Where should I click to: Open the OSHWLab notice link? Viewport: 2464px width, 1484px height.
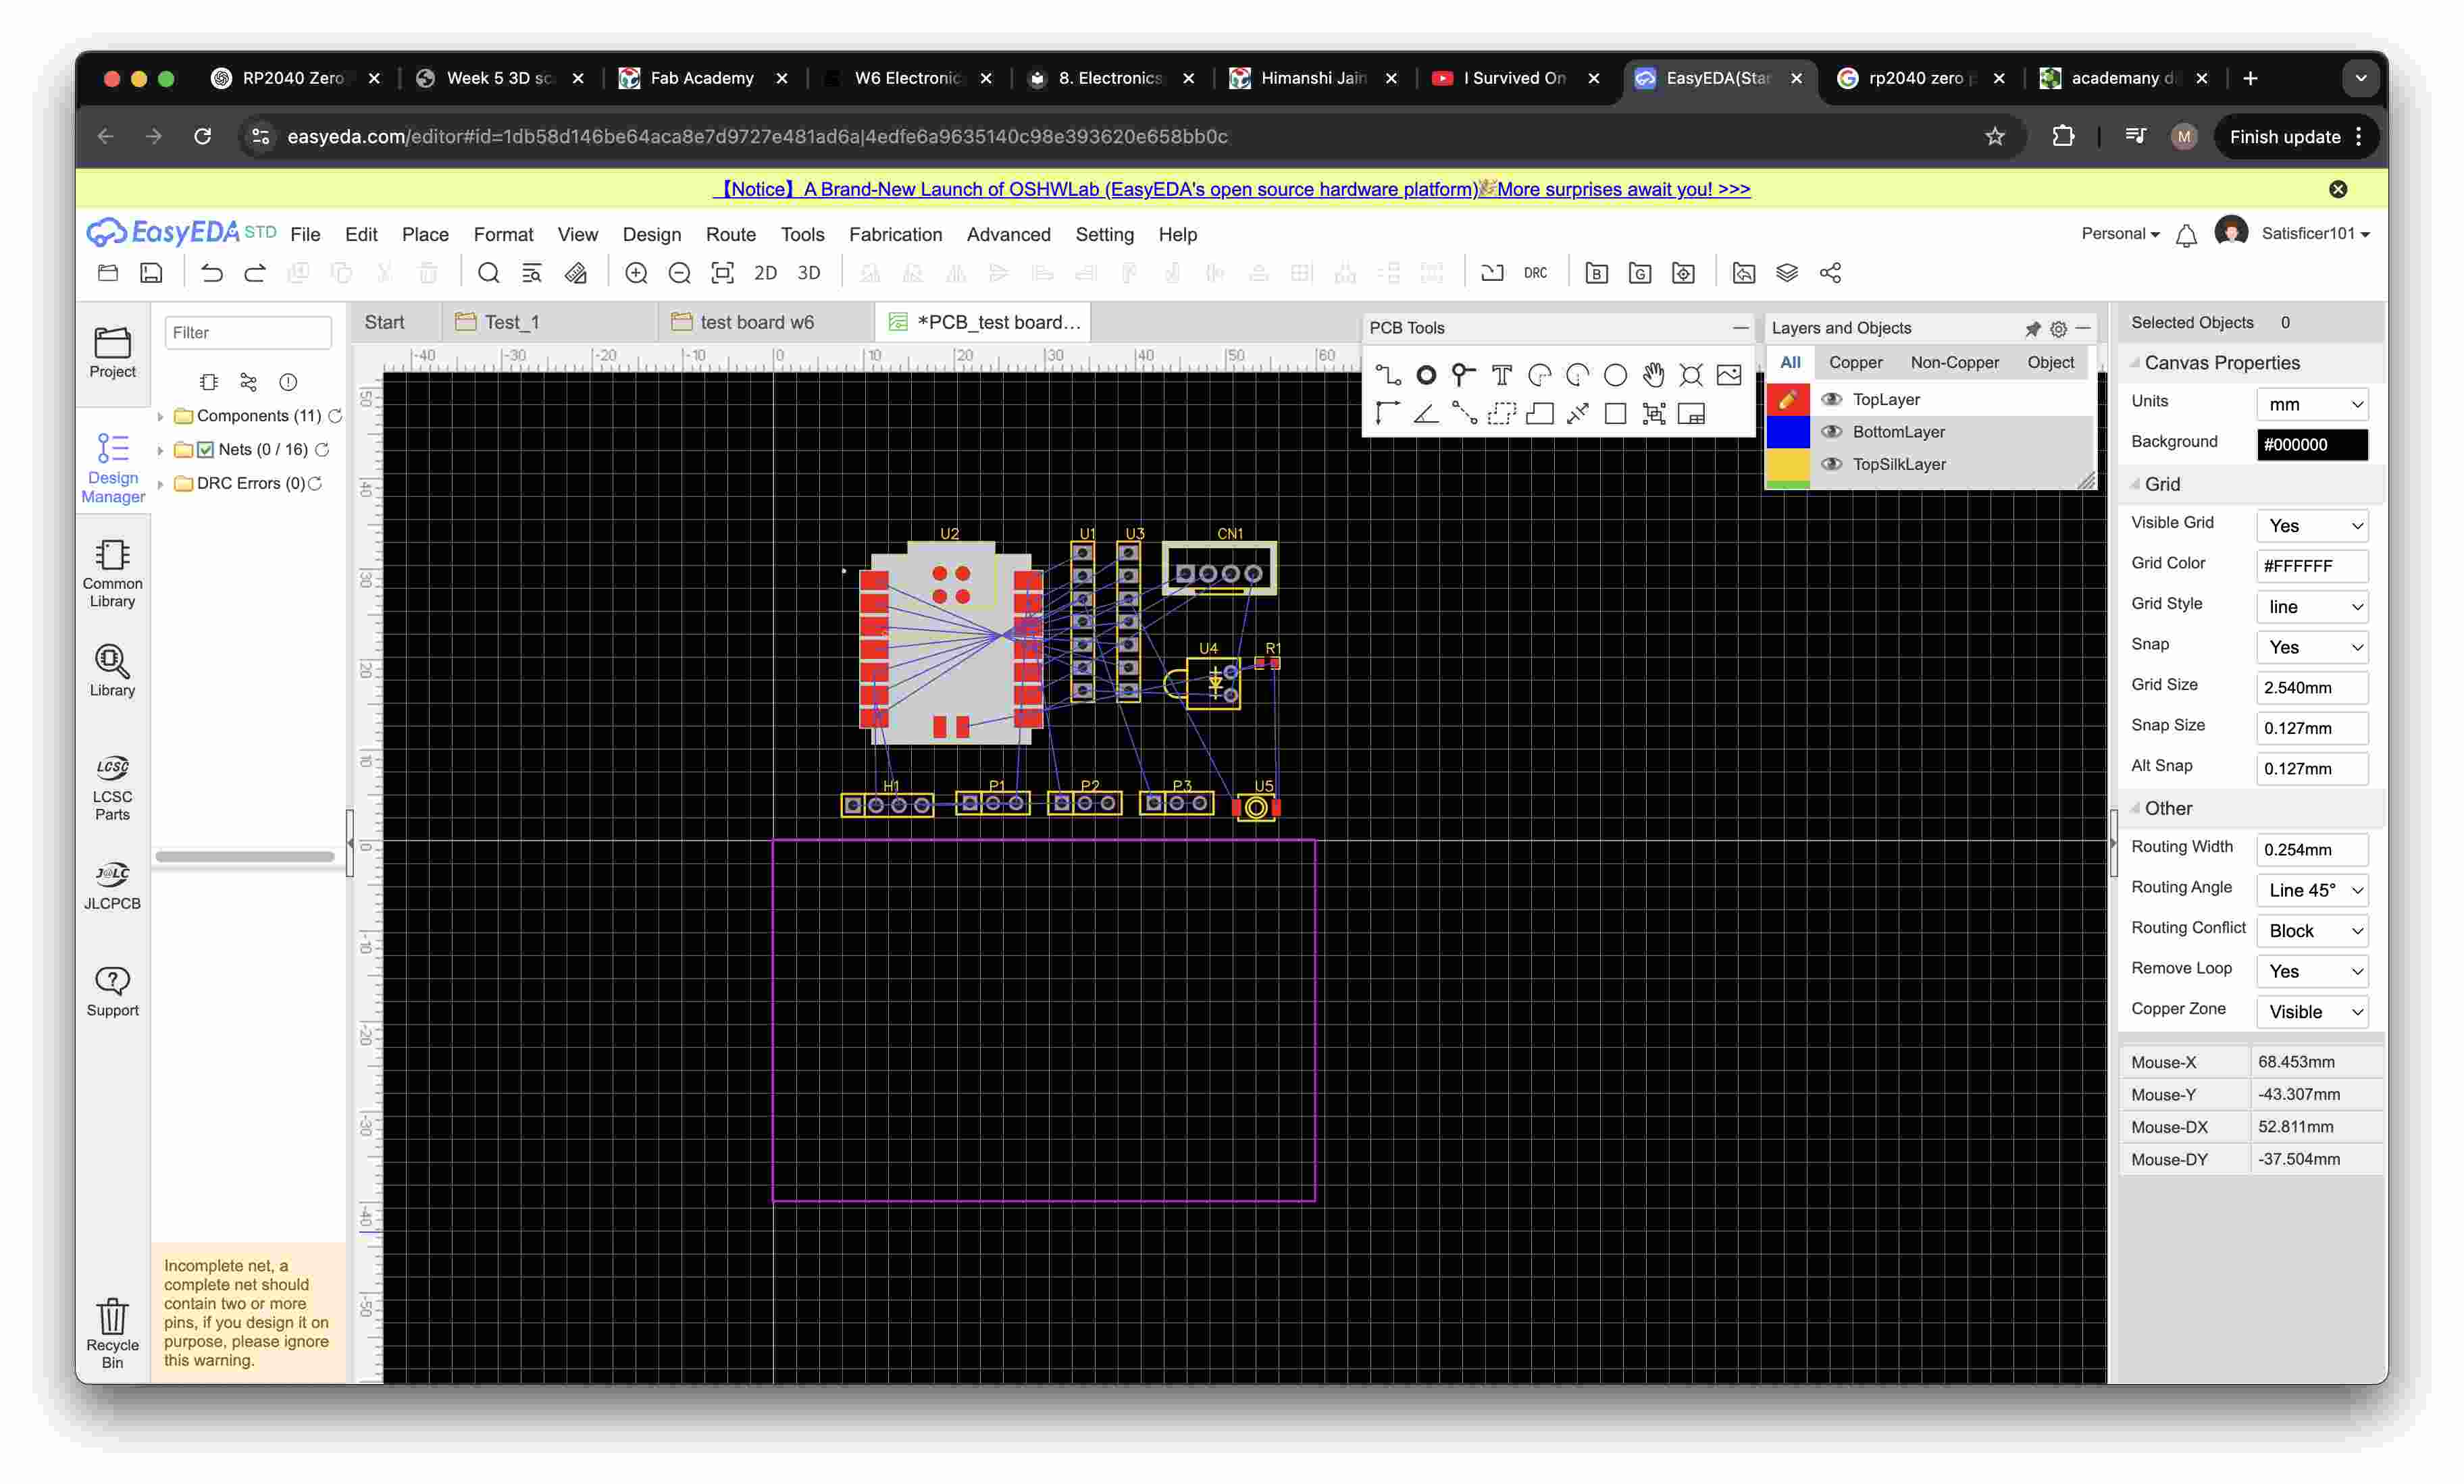pos(1232,189)
